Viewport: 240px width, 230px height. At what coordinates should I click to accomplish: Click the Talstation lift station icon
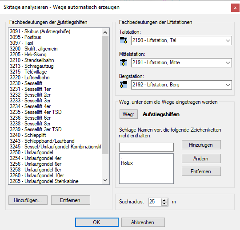(x=124, y=40)
